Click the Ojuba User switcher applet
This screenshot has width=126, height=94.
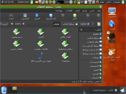[23, 2]
